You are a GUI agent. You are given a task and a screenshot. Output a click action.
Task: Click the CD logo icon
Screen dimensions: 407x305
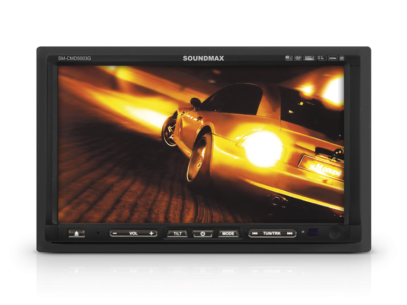(342, 58)
